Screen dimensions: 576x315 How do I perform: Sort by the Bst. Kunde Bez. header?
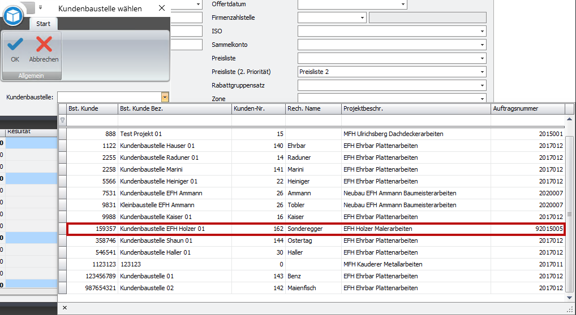174,108
